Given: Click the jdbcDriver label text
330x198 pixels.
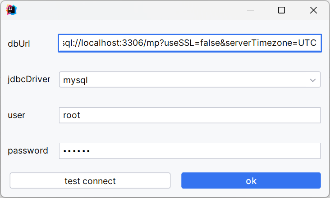Looking at the screenshot, I should click(29, 79).
